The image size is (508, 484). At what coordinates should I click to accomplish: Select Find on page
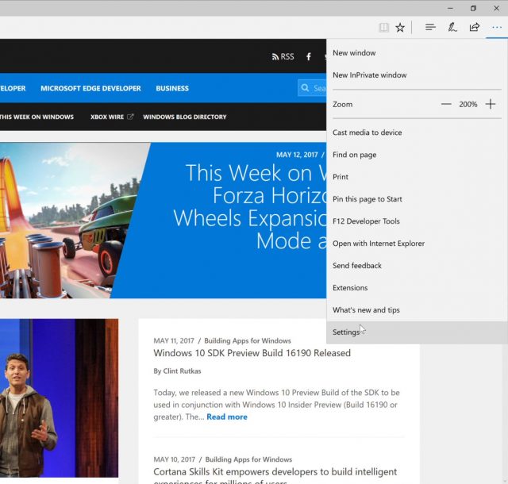pos(417,155)
